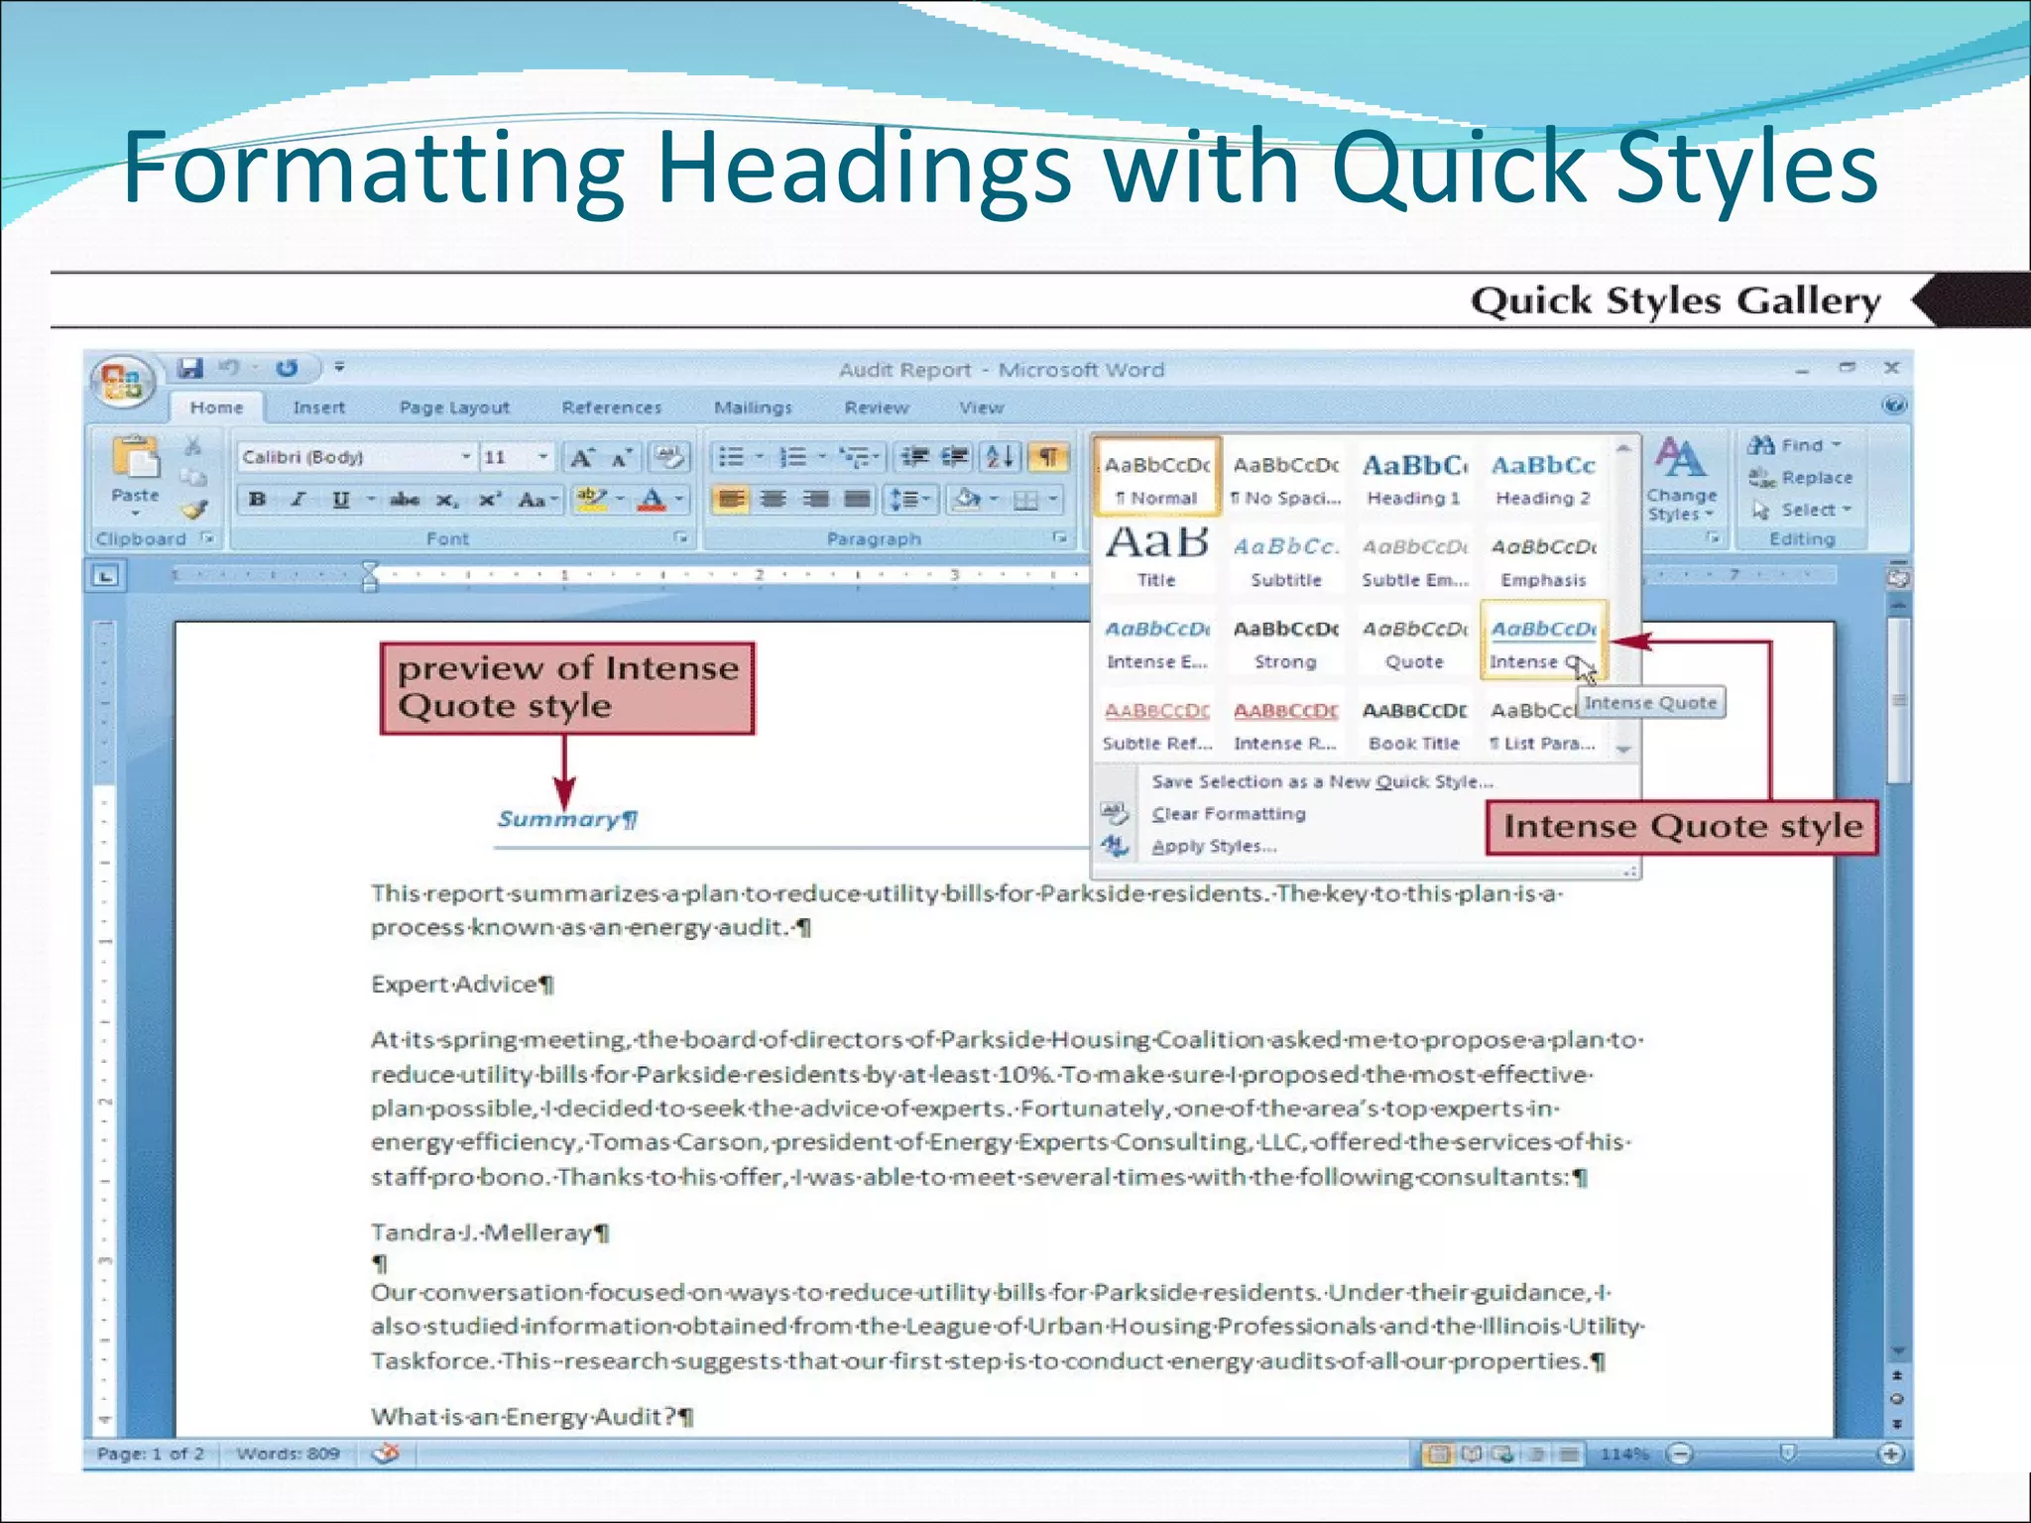Select the Heading 1 style thumbnail
The image size is (2031, 1523).
pos(1413,479)
